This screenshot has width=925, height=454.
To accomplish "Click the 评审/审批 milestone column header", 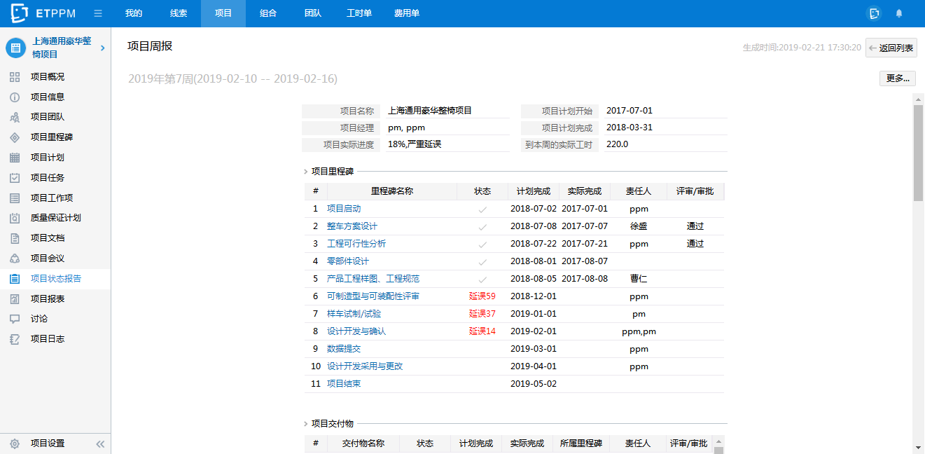I will coord(695,191).
